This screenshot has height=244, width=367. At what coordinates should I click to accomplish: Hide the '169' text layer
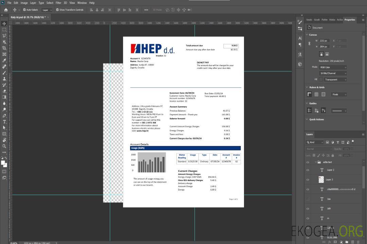[x=308, y=209]
